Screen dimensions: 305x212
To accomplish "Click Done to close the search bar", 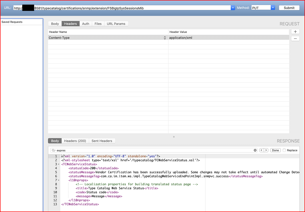I will 275,150.
